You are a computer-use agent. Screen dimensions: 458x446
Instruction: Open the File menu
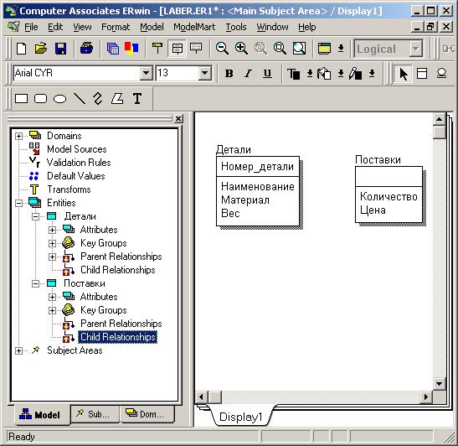[x=31, y=27]
